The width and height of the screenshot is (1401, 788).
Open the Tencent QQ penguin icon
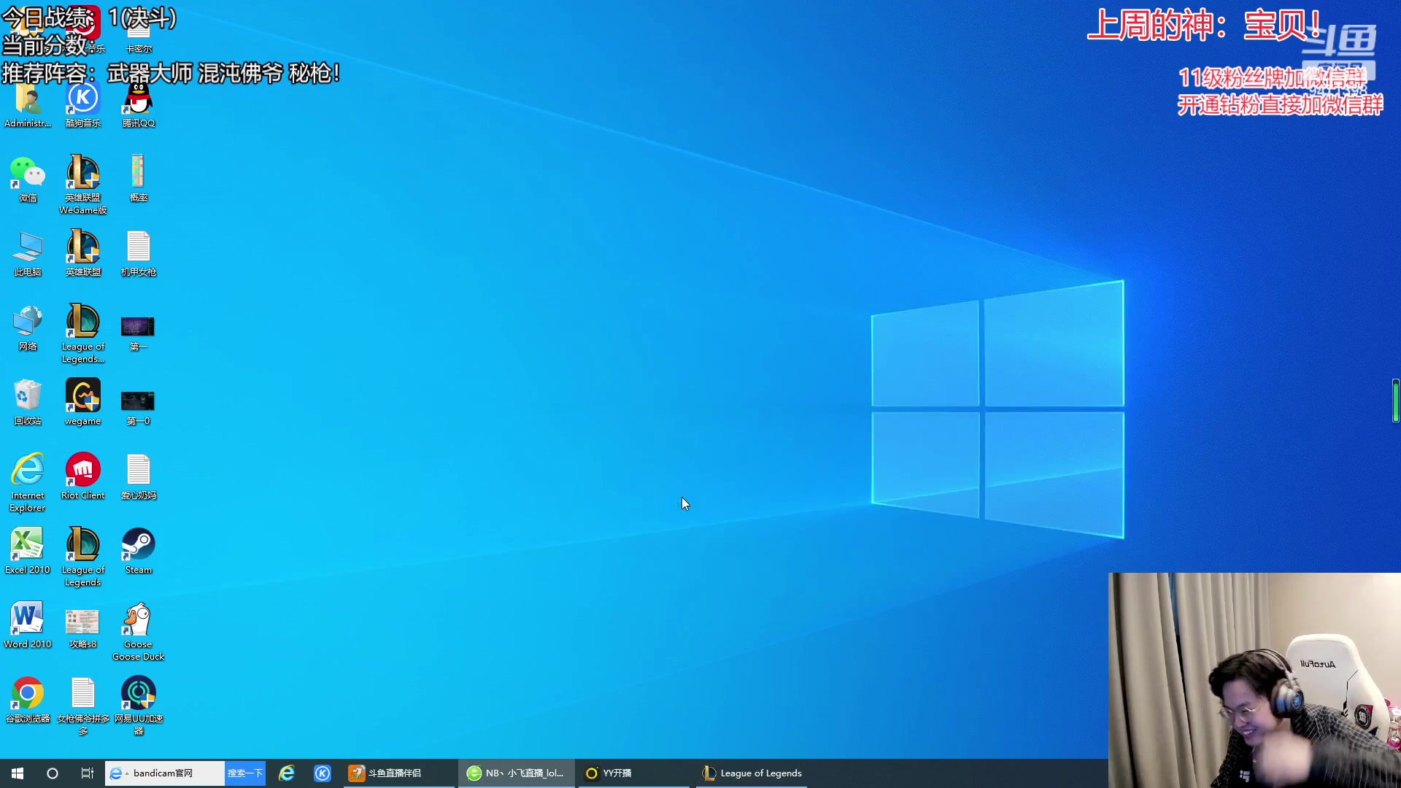click(x=138, y=99)
